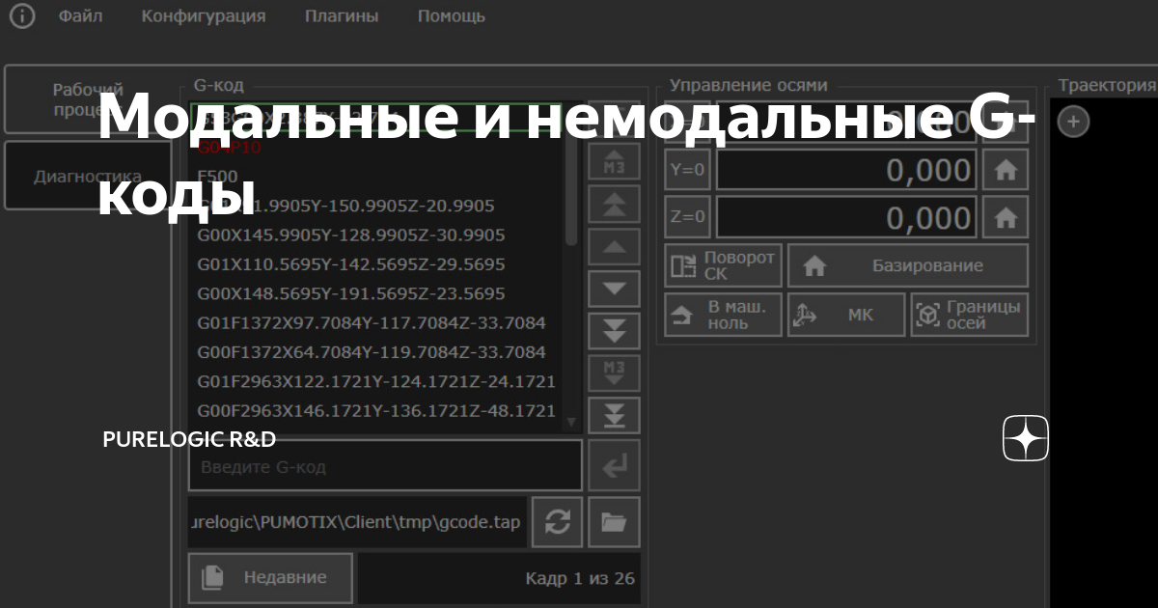Open the Недавние recent files list

pyautogui.click(x=270, y=577)
